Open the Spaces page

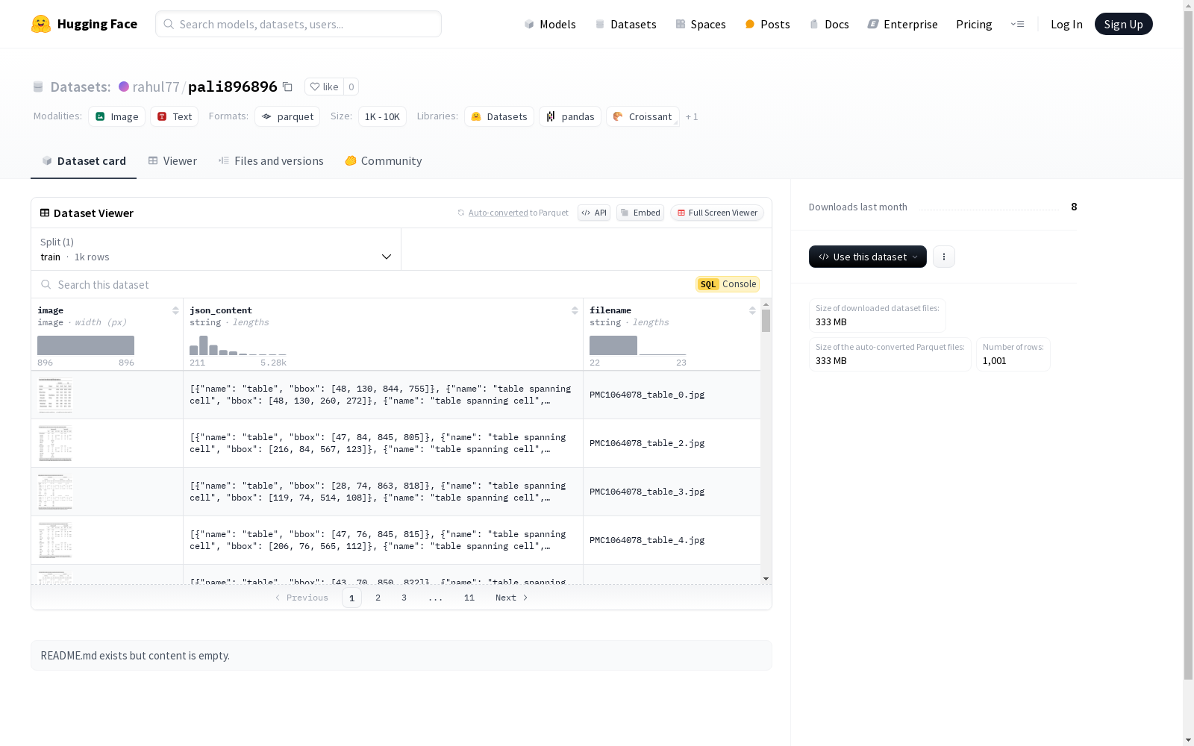[x=700, y=24]
